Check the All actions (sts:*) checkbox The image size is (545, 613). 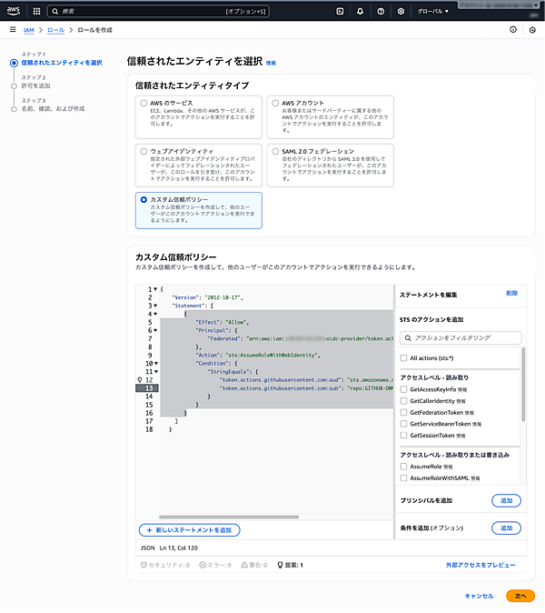click(404, 358)
